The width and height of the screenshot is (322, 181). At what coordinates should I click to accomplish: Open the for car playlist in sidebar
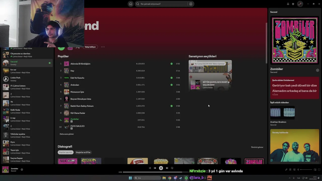click(27, 71)
